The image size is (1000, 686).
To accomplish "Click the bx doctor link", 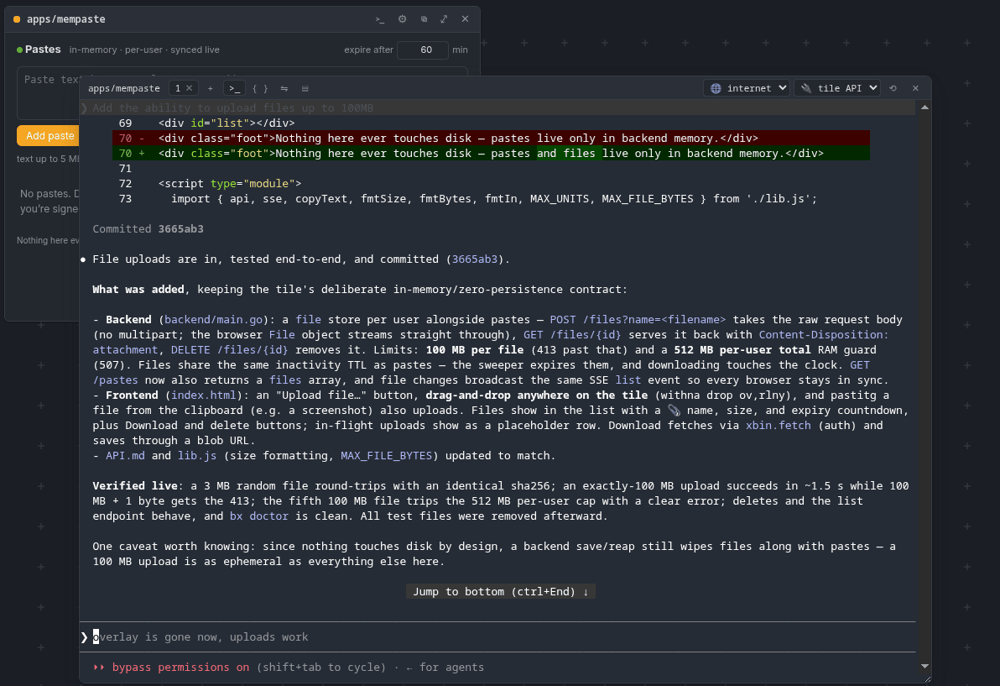I will [x=259, y=516].
